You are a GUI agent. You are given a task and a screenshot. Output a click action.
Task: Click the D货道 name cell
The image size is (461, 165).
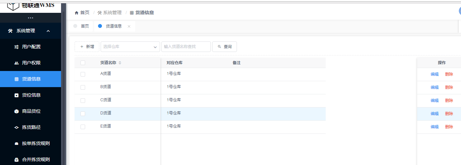(106, 113)
